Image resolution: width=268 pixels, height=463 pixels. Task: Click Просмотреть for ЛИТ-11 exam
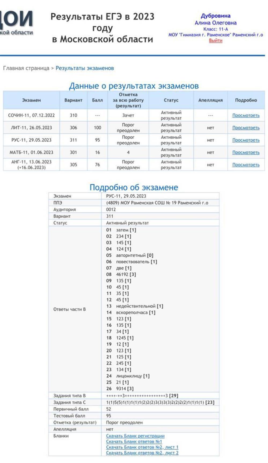pyautogui.click(x=246, y=128)
